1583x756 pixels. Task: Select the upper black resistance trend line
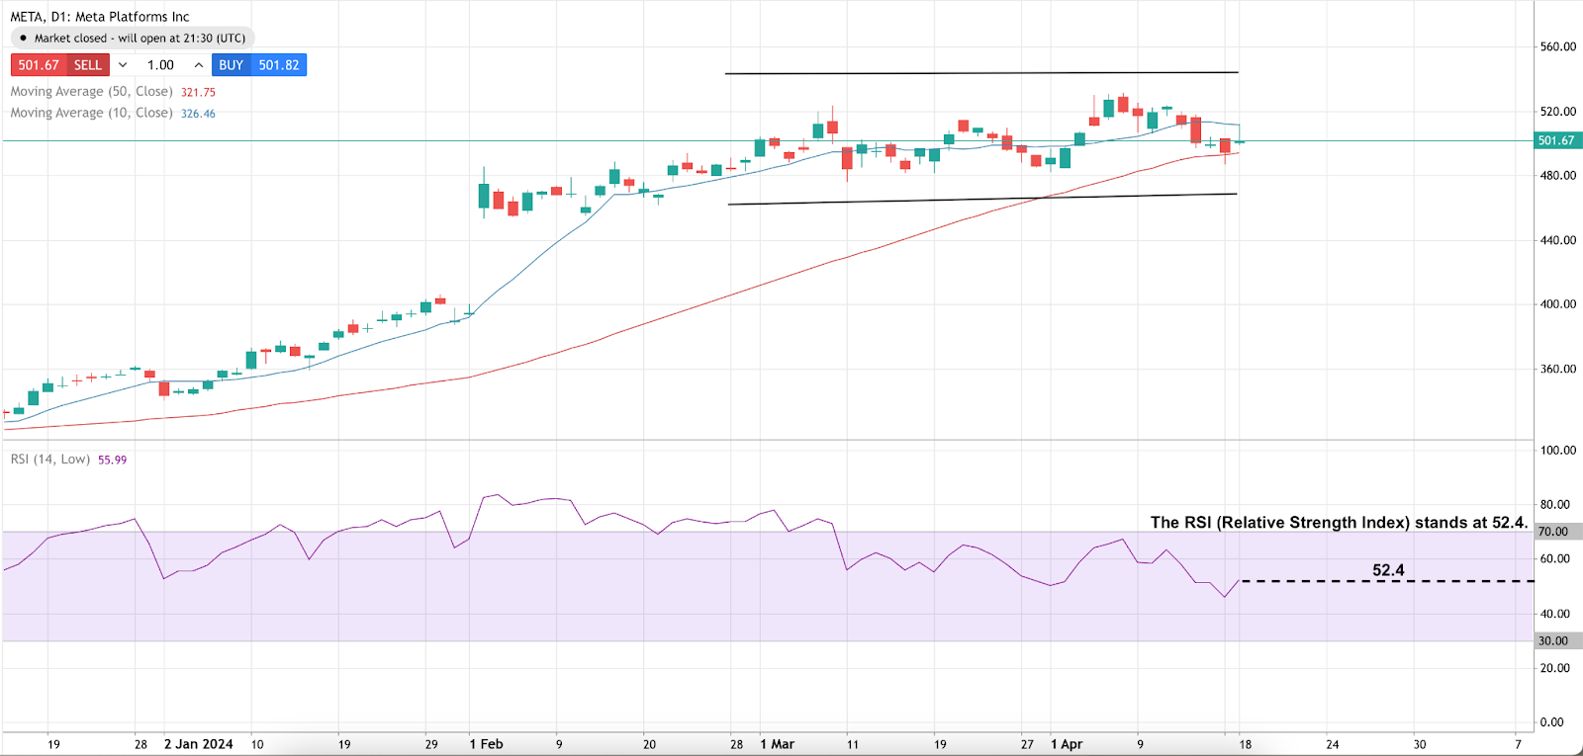click(979, 73)
